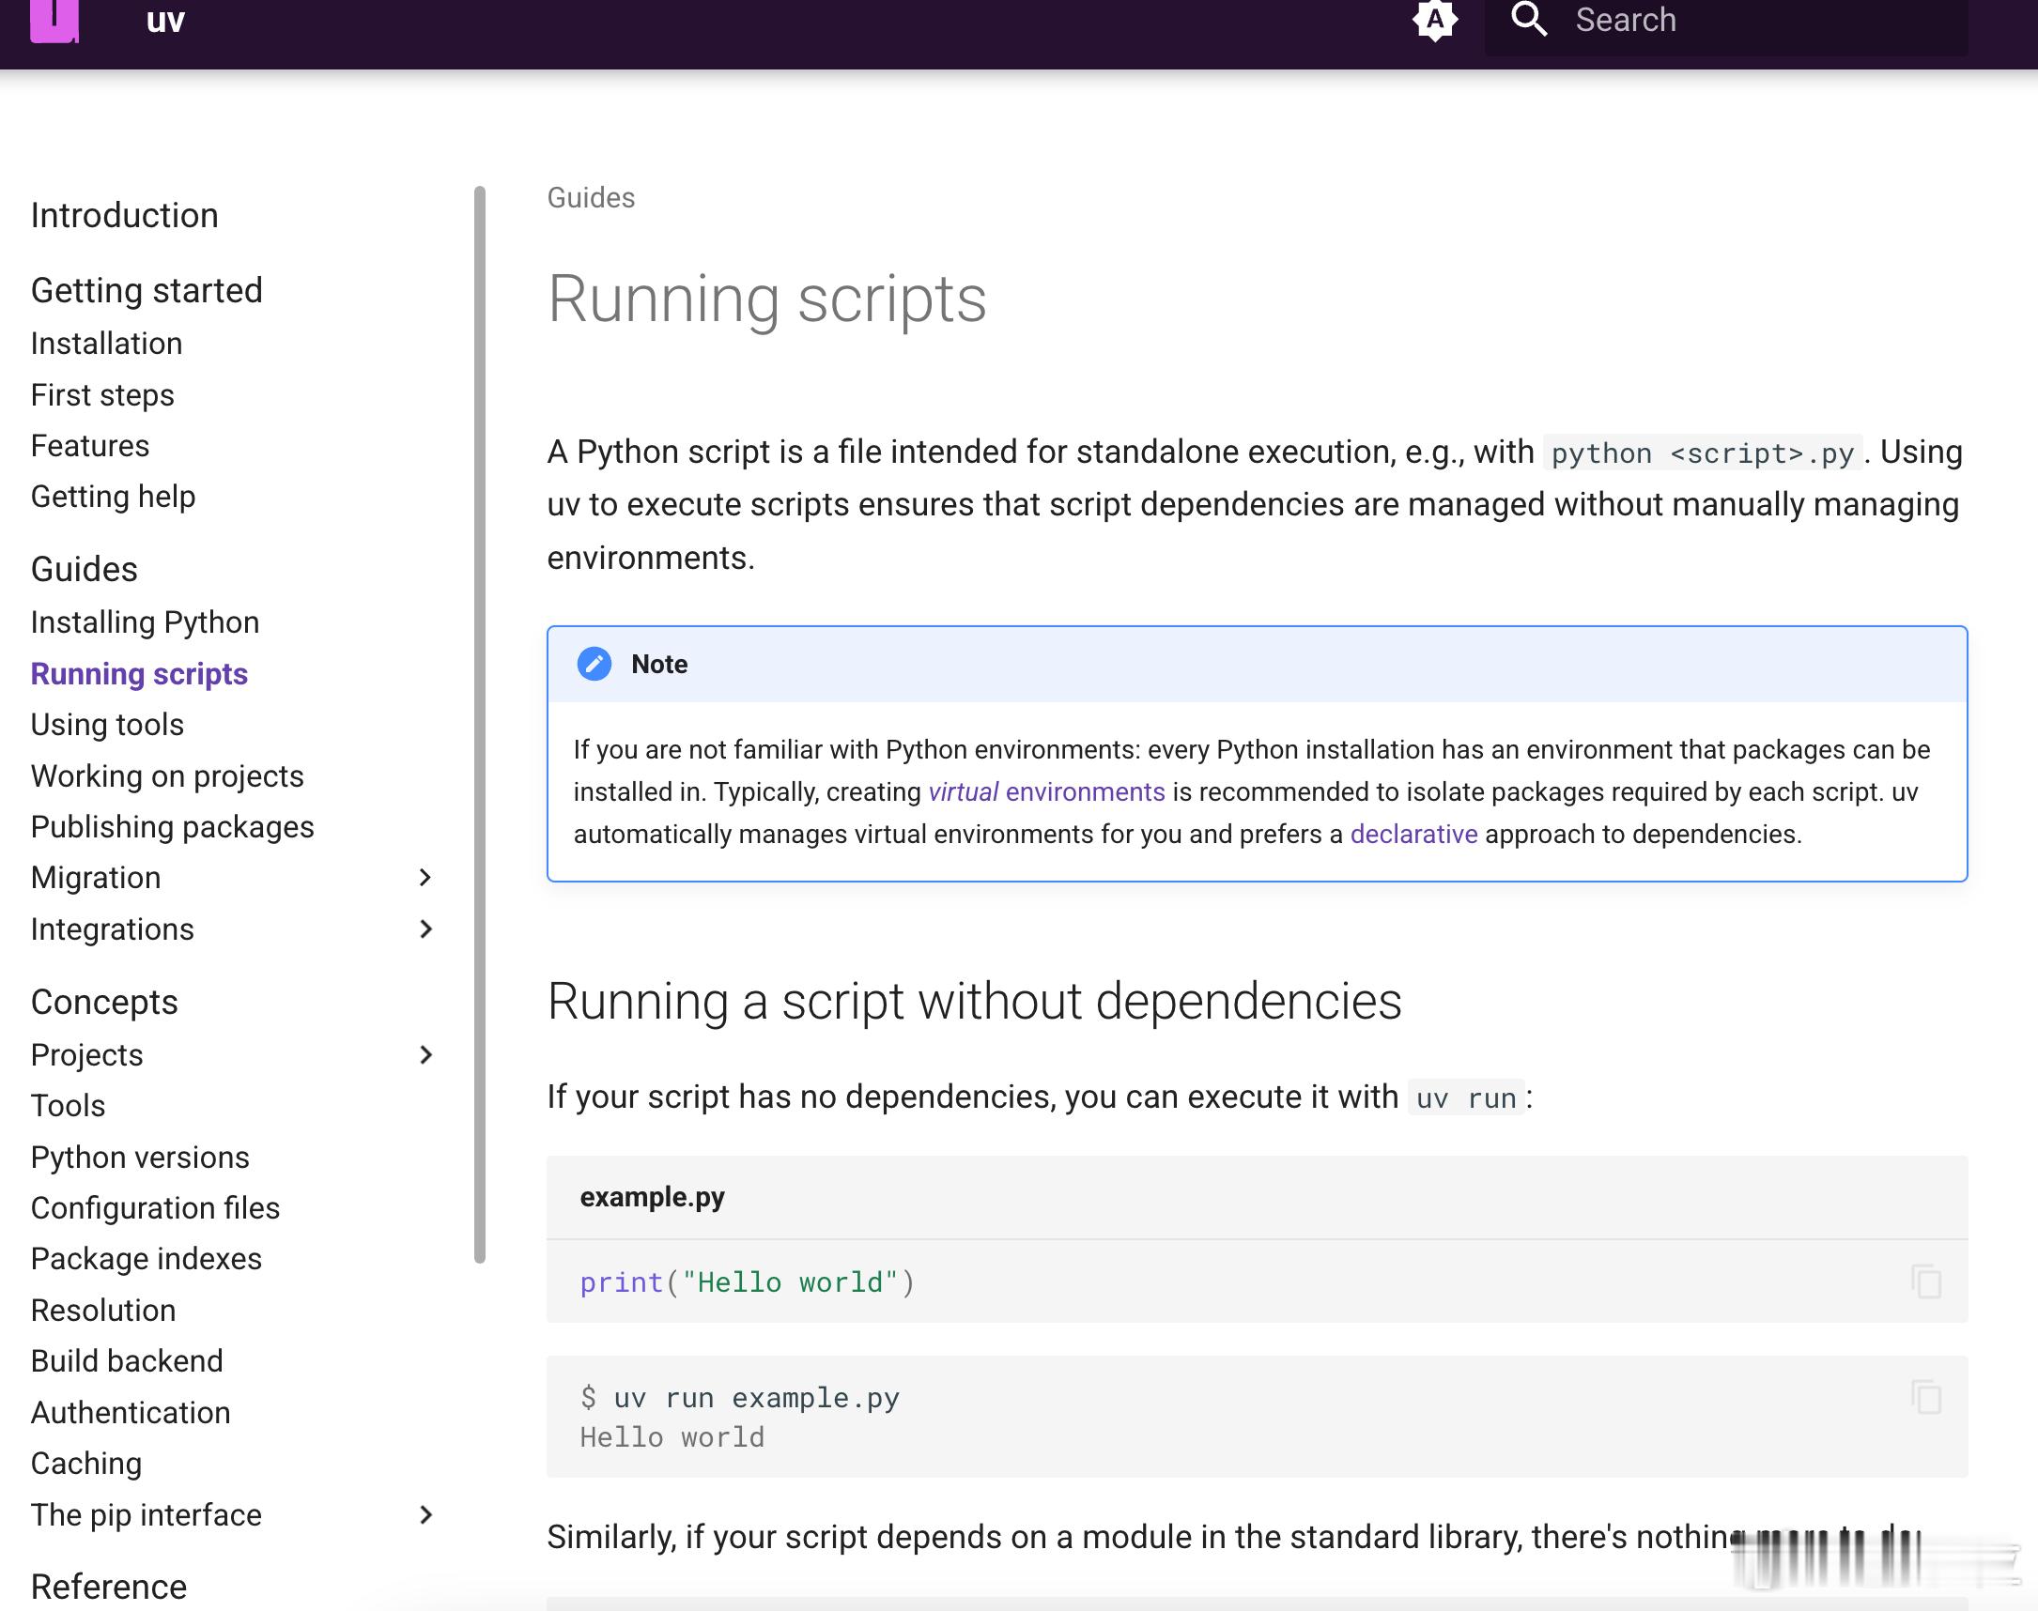2038x1611 pixels.
Task: Open the Package indexes page
Action: [x=147, y=1259]
